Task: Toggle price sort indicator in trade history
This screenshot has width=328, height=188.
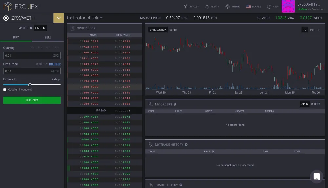Action: 214,151
